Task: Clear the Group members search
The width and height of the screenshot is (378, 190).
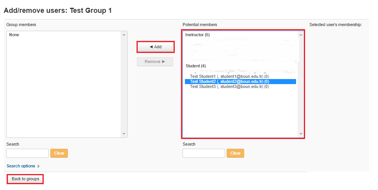Action: [59, 153]
